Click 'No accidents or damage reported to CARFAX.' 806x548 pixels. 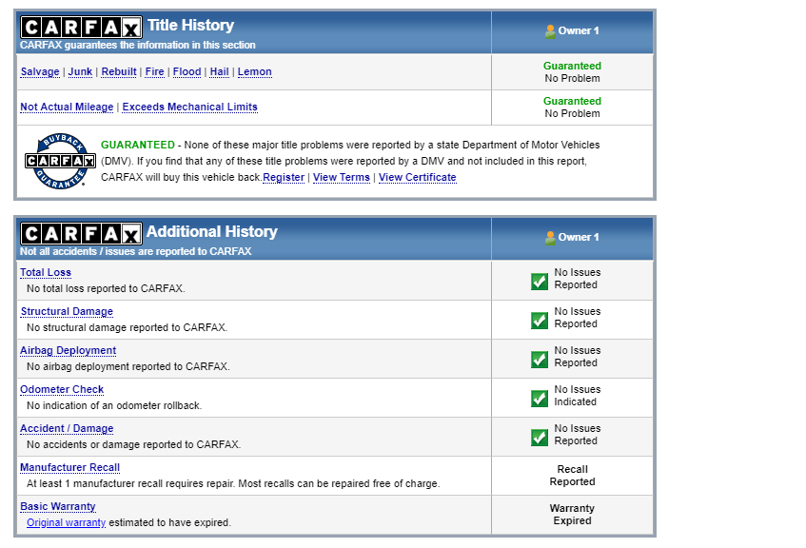(x=133, y=444)
